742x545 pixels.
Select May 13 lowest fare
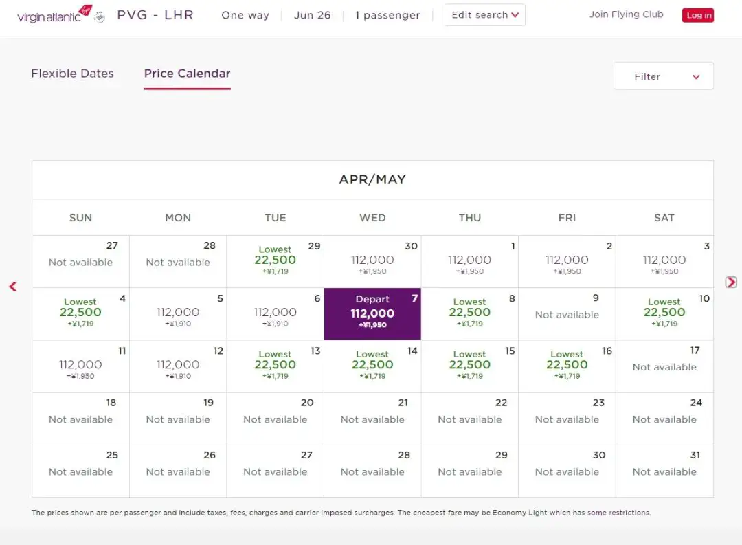[275, 365]
